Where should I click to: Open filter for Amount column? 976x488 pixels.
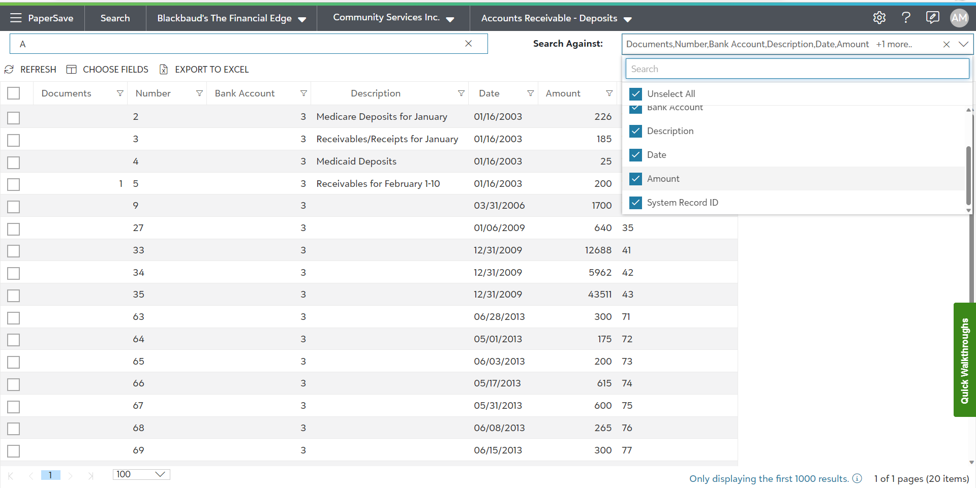[x=609, y=93]
